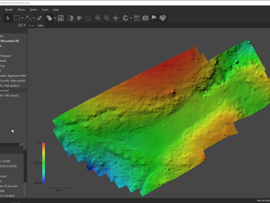Viewport: 270px width, 203px height.
Task: Click the contrast adjustment icon
Action: pos(71,18)
